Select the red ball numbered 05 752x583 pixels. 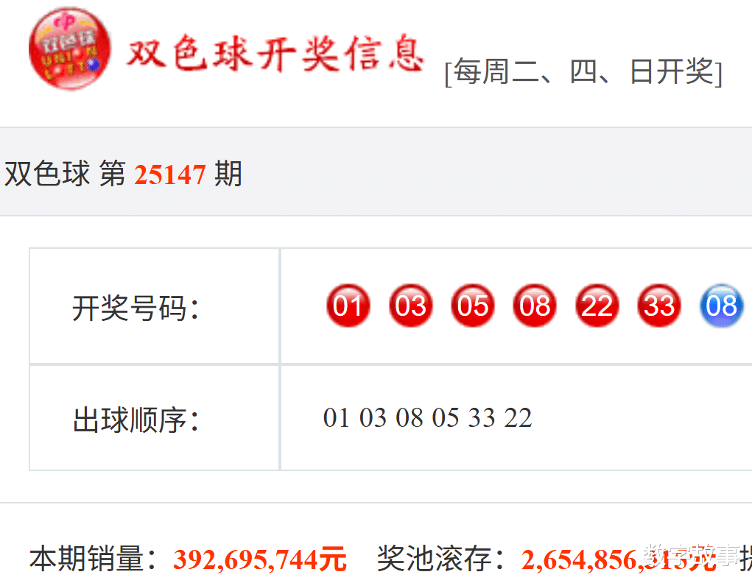click(473, 305)
